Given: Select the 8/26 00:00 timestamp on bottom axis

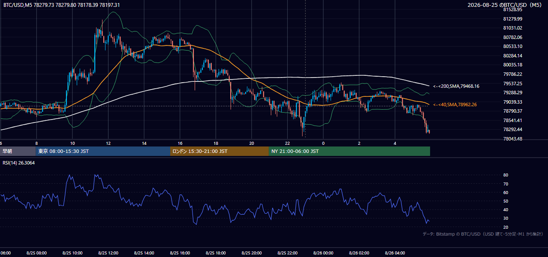Looking at the screenshot, I should 323,253.
